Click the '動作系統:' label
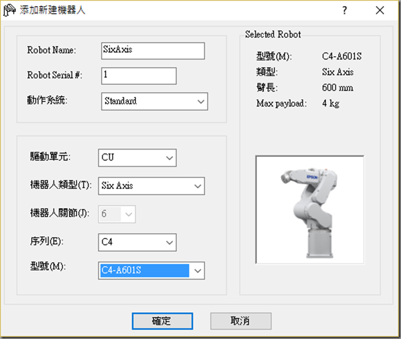 [x=48, y=100]
